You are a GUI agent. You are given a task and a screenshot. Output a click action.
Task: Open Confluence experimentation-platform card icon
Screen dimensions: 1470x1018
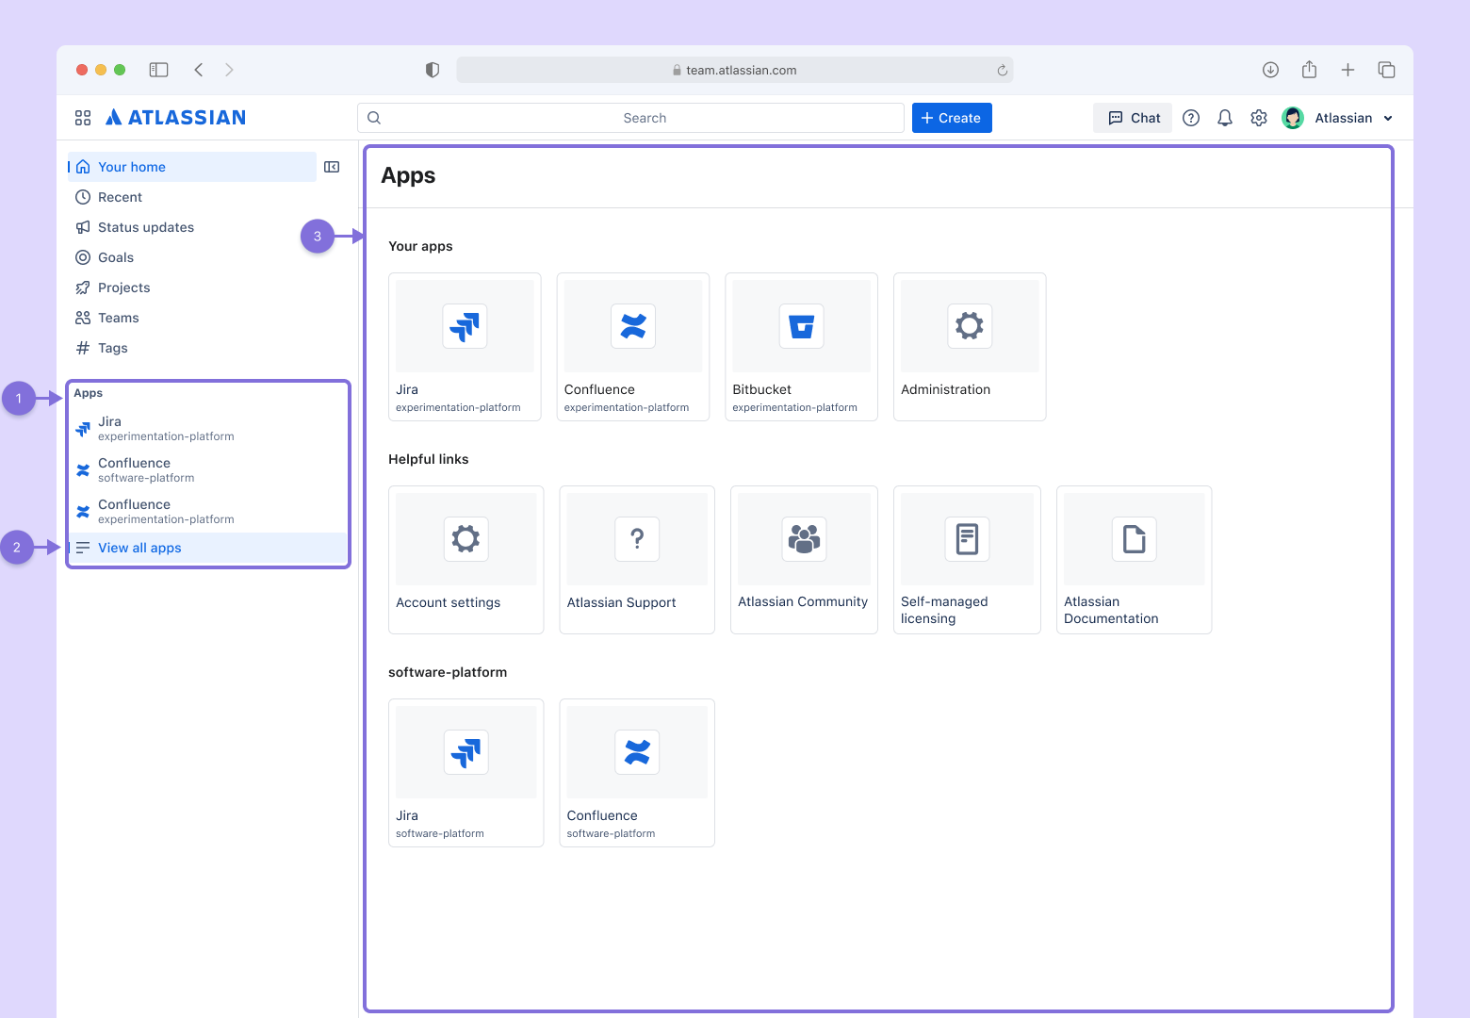pos(633,326)
